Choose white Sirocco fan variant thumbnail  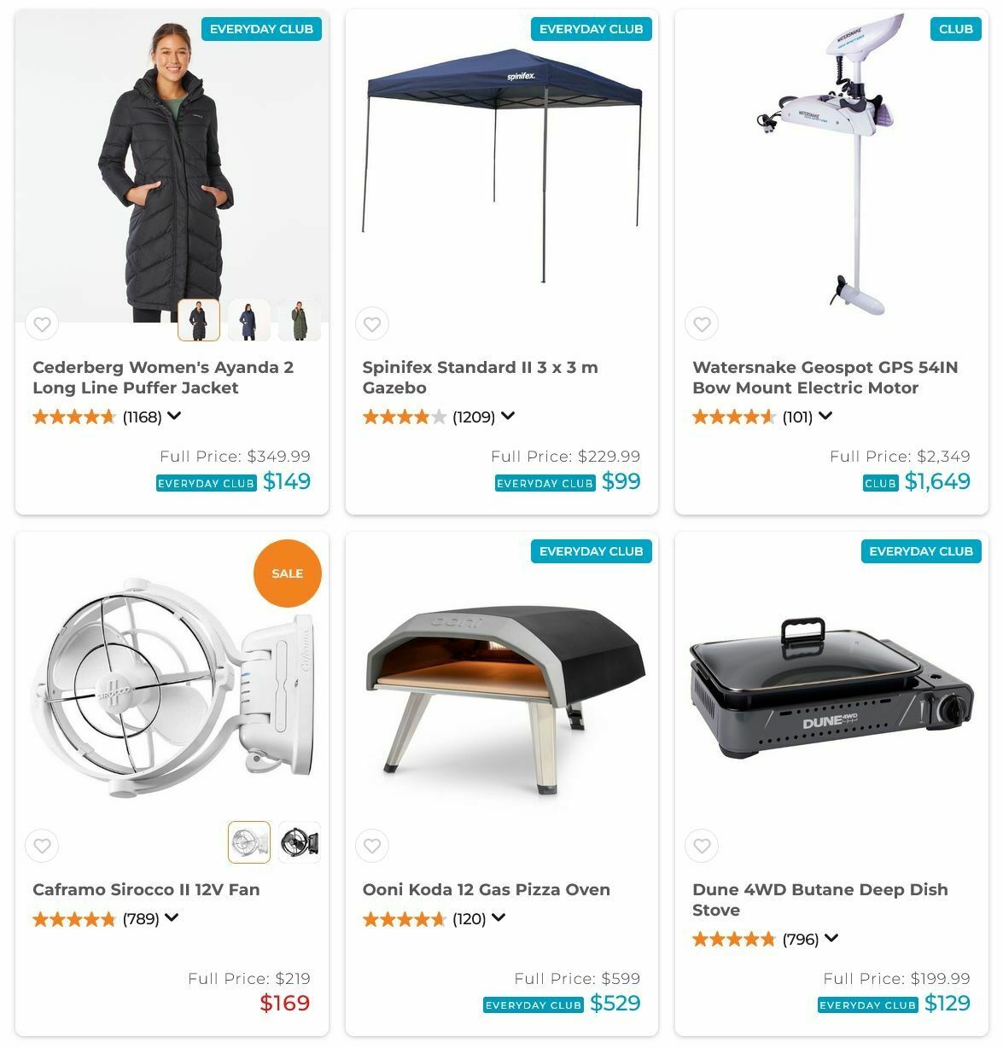(249, 842)
